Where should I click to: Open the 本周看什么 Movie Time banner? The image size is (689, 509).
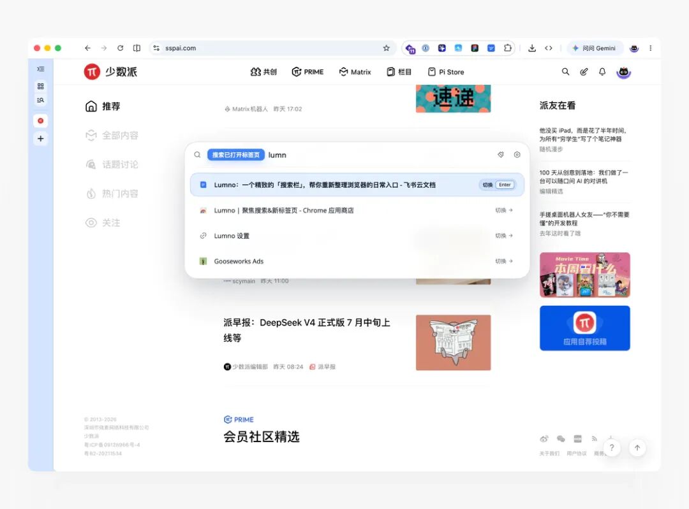[x=585, y=275]
